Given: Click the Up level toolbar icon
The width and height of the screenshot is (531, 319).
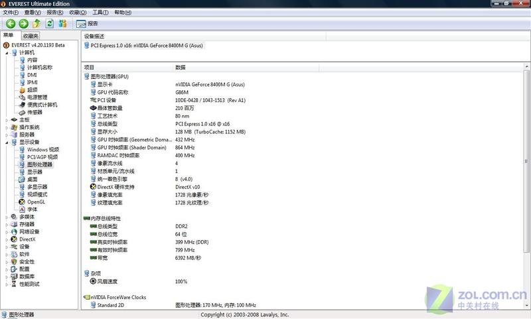Looking at the screenshot, I should pyautogui.click(x=37, y=23).
